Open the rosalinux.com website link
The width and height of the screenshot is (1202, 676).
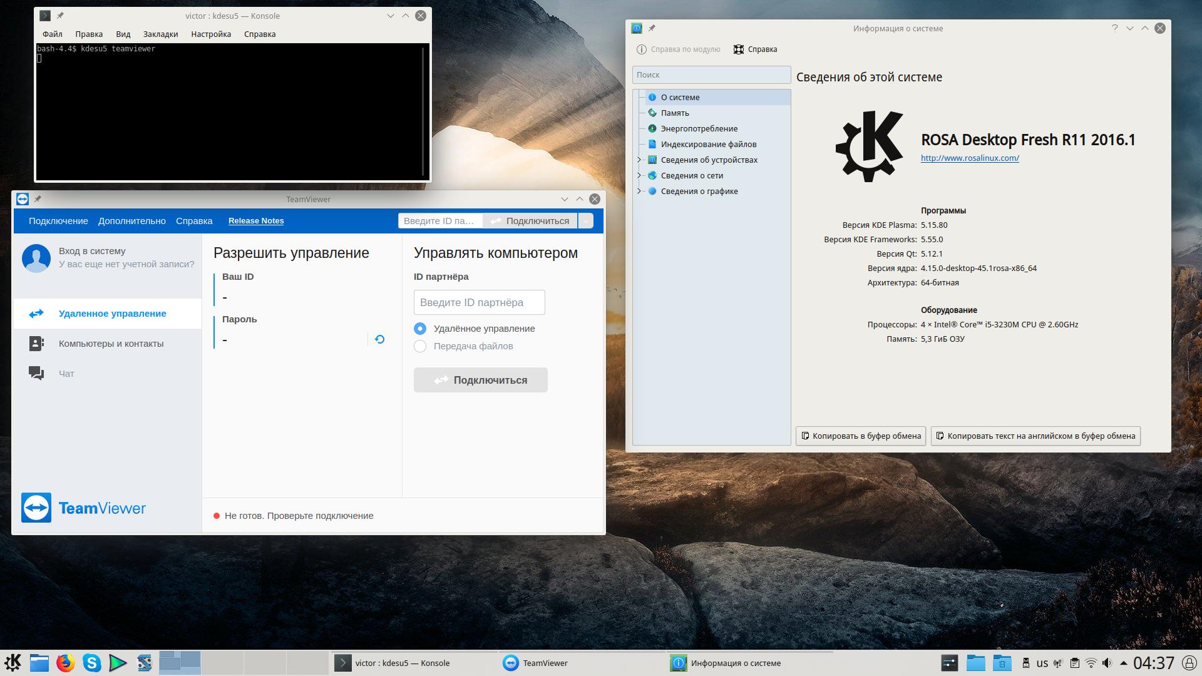pos(969,158)
